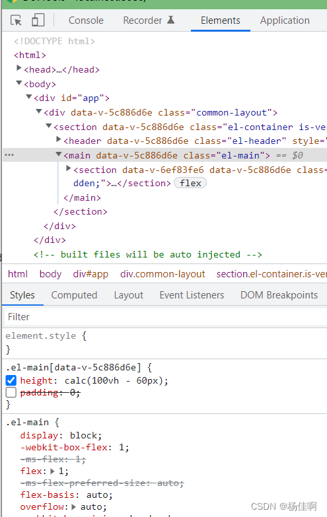Viewport: 327px width, 517px height.
Task: Click the div.common-layout breadcrumb
Action: tap(163, 274)
